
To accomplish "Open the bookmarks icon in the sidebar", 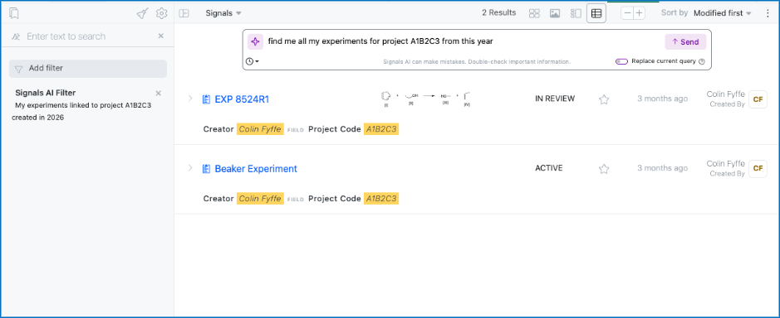I will 14,13.
